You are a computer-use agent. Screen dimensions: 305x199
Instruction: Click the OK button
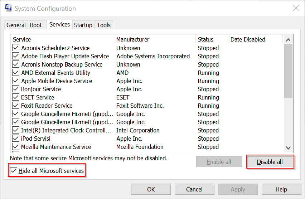[151, 189]
